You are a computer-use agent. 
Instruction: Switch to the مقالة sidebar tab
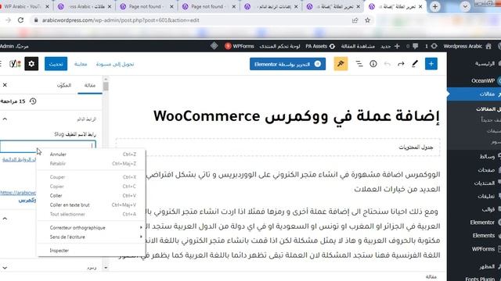point(90,85)
